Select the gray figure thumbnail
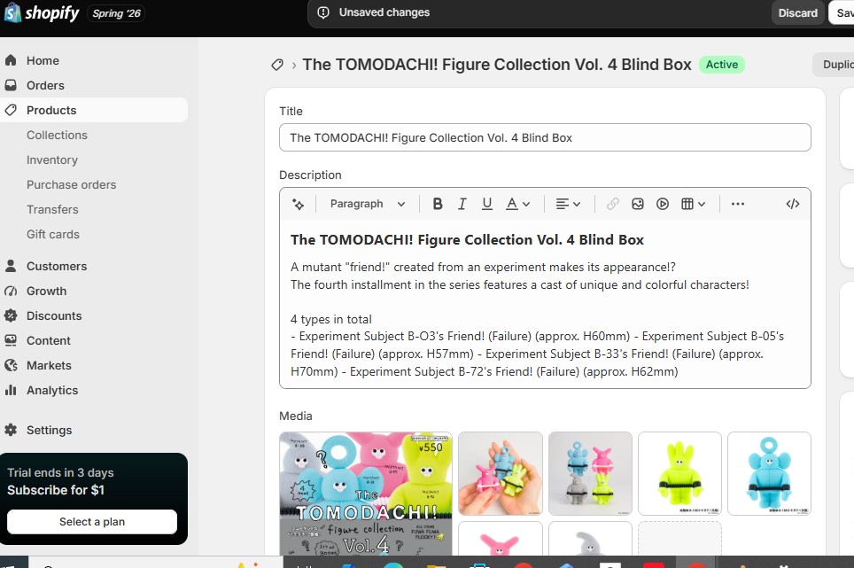 click(590, 539)
